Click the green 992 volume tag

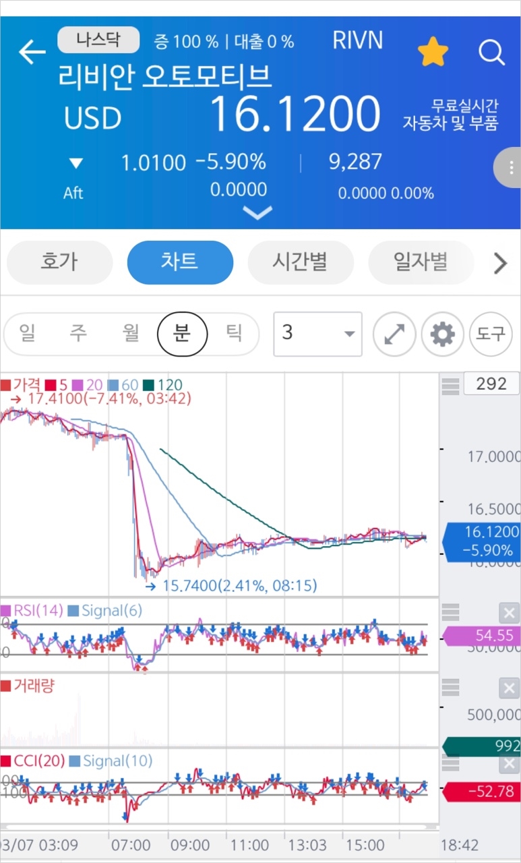[482, 746]
